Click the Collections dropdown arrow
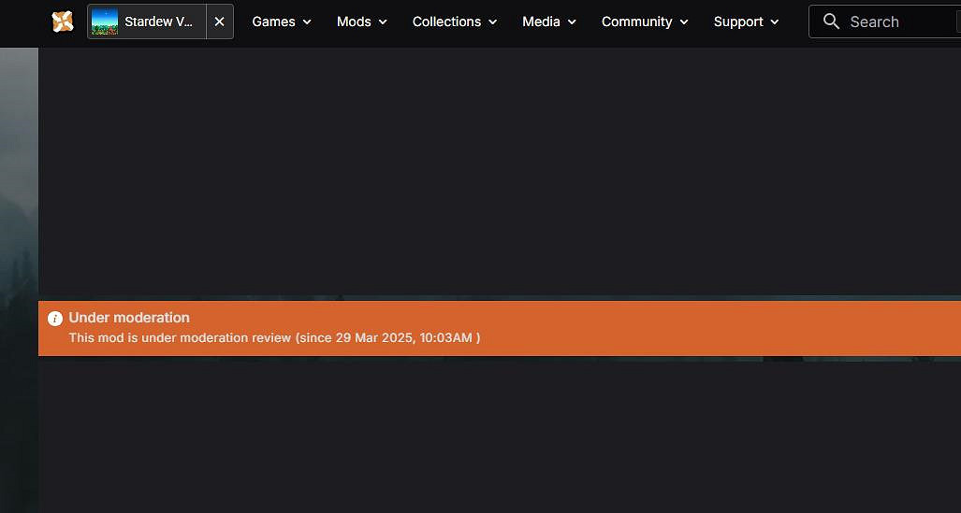This screenshot has width=961, height=513. pyautogui.click(x=493, y=22)
